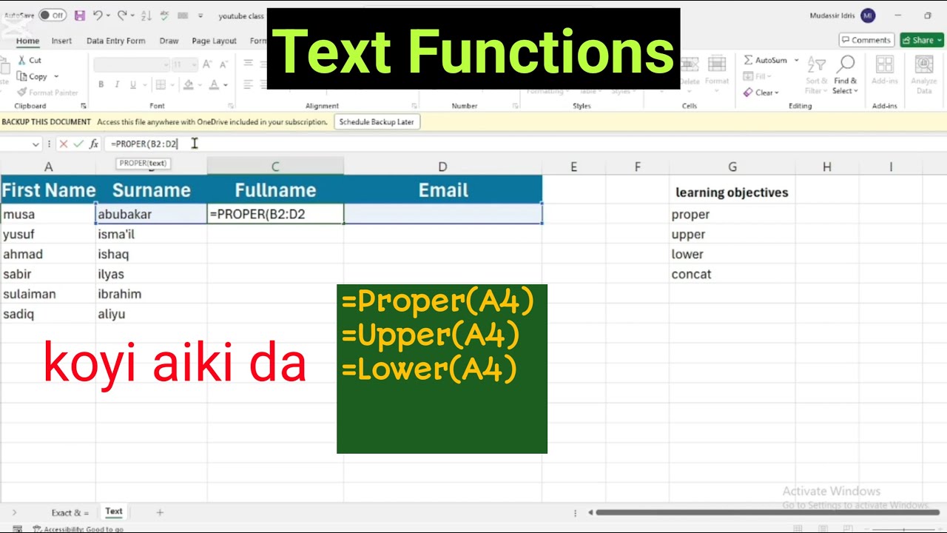Click the Font Color A swatch
The height and width of the screenshot is (533, 947).
pos(214,85)
